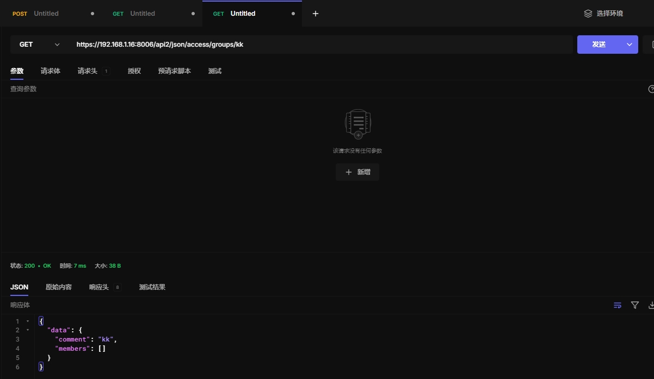
Task: Click the 新增 button to add a parameter
Action: [x=357, y=172]
